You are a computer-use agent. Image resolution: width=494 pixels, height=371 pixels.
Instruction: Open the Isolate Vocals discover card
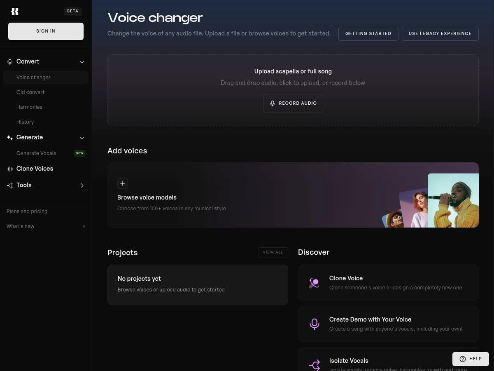(x=388, y=359)
